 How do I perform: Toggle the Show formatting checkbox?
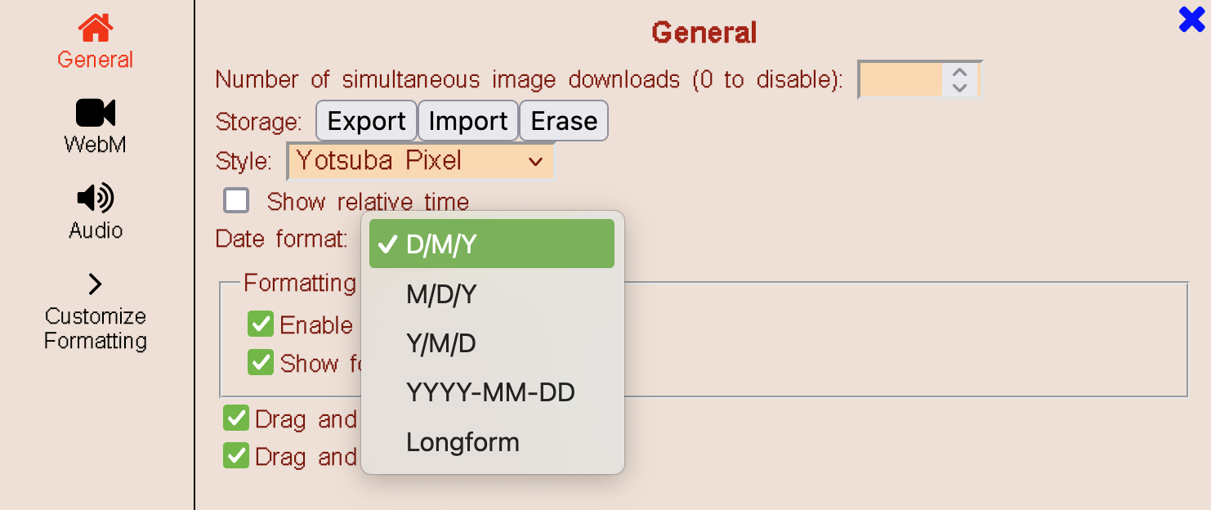coord(261,362)
